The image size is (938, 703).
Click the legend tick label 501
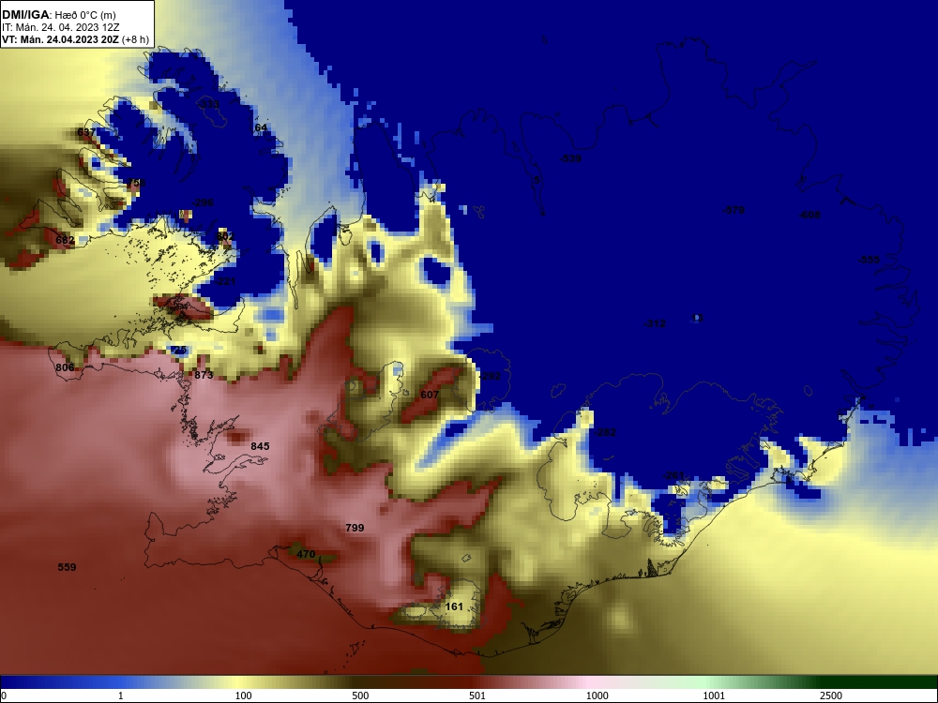tap(477, 696)
